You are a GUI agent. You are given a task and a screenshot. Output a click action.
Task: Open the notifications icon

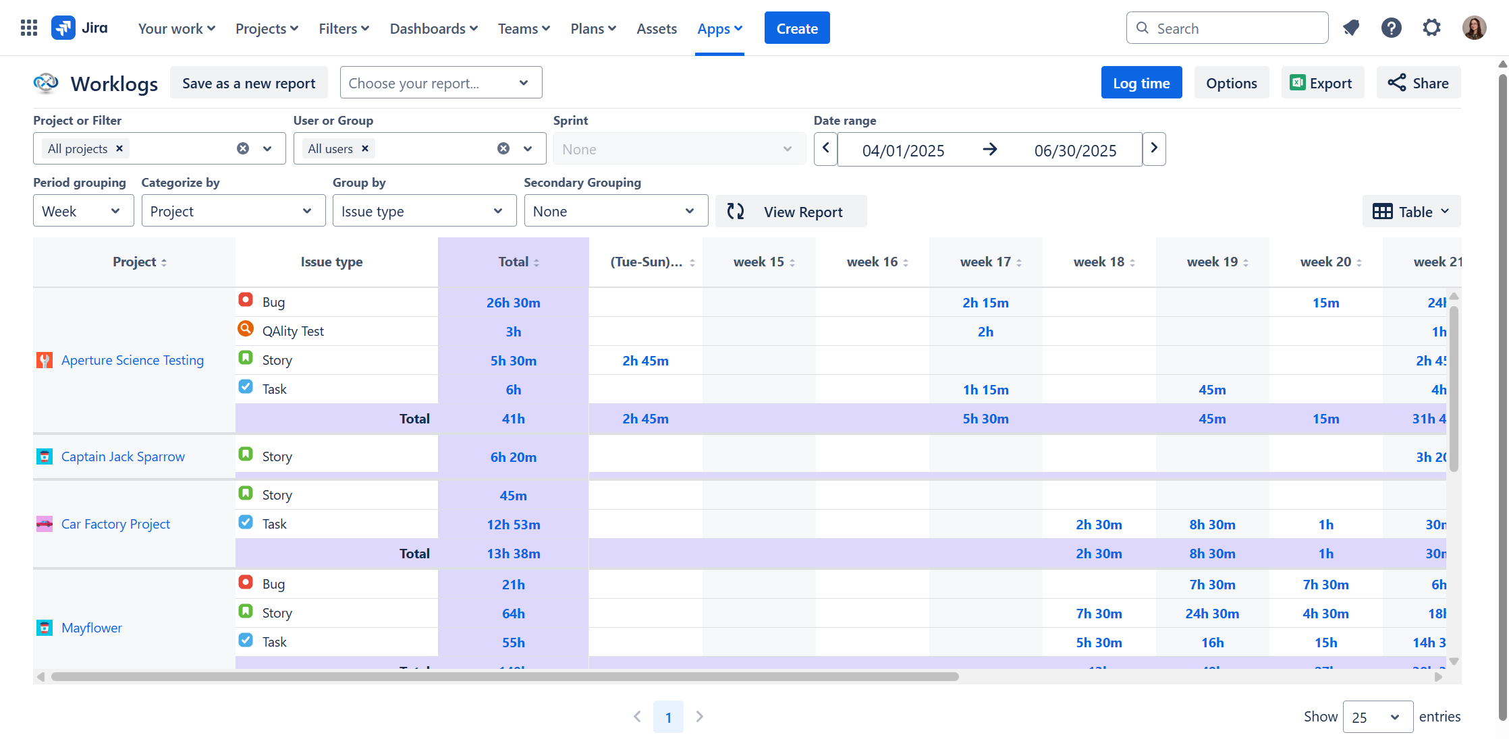coord(1351,28)
